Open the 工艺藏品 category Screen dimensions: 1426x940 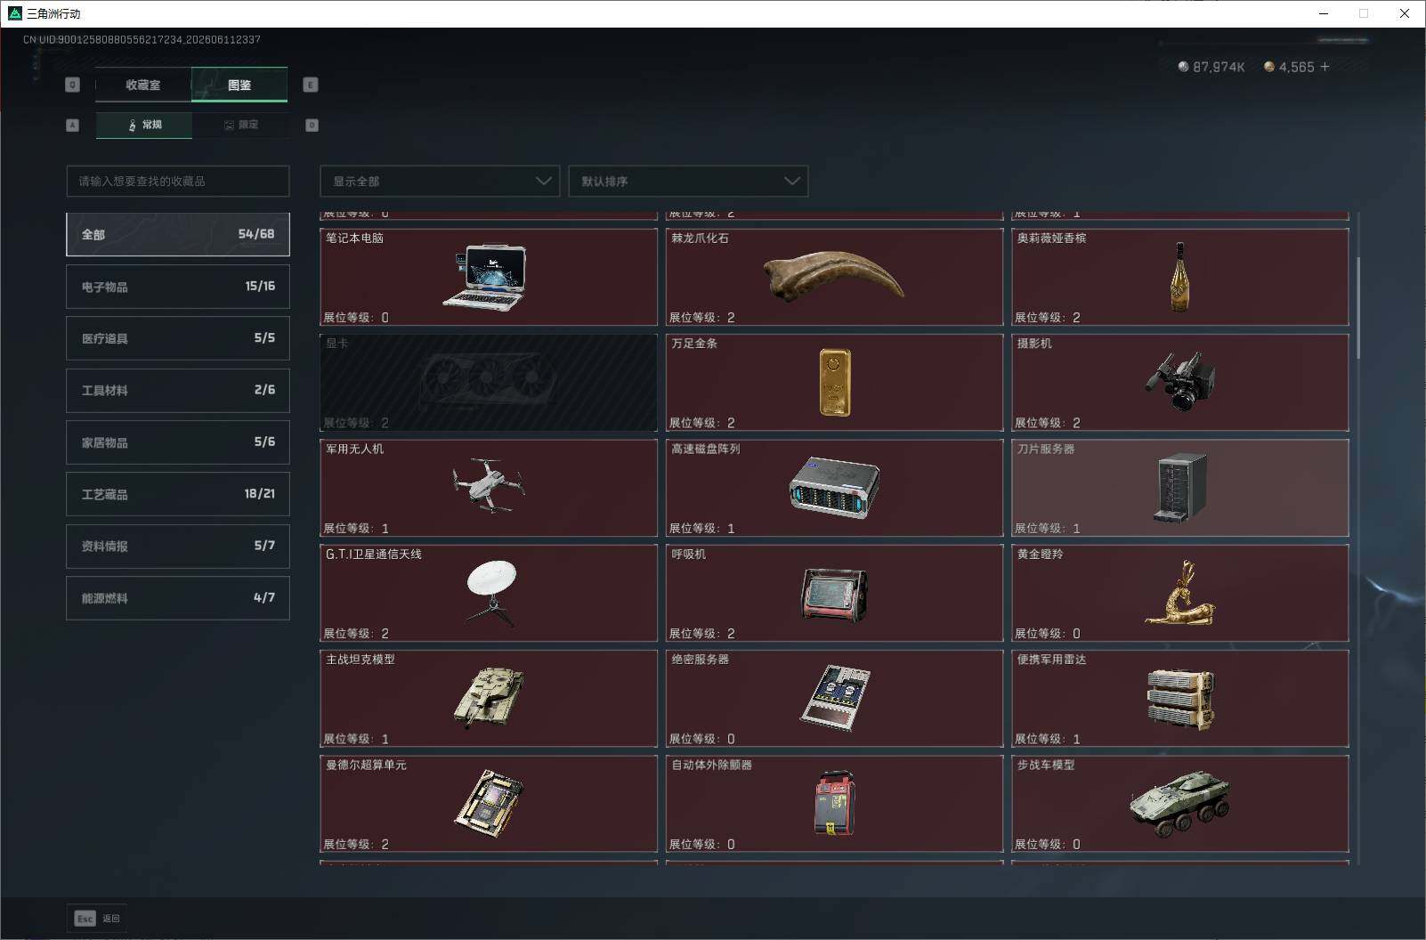178,494
